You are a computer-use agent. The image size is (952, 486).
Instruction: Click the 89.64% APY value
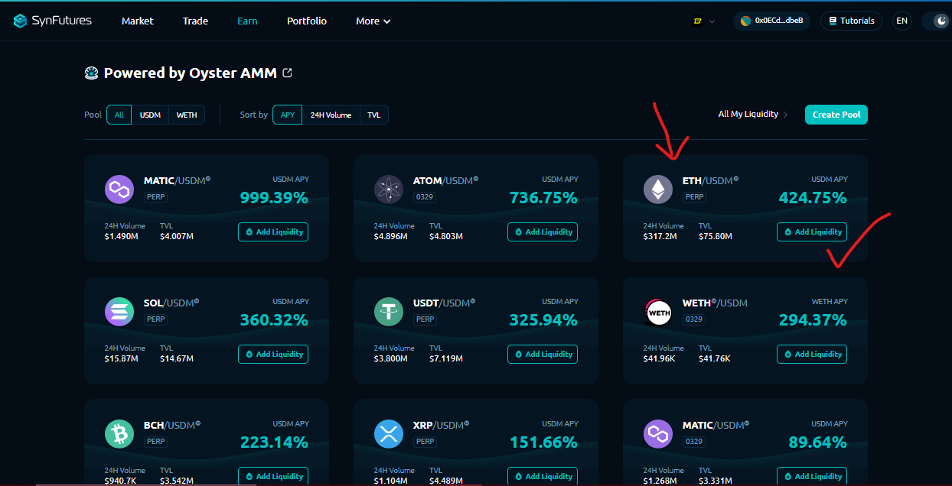click(x=817, y=442)
